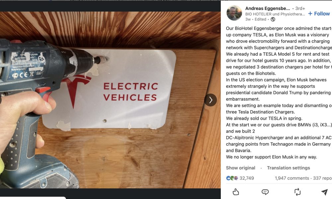This screenshot has width=332, height=199.
Task: Click the Tesla sign photo
Action: (110, 100)
